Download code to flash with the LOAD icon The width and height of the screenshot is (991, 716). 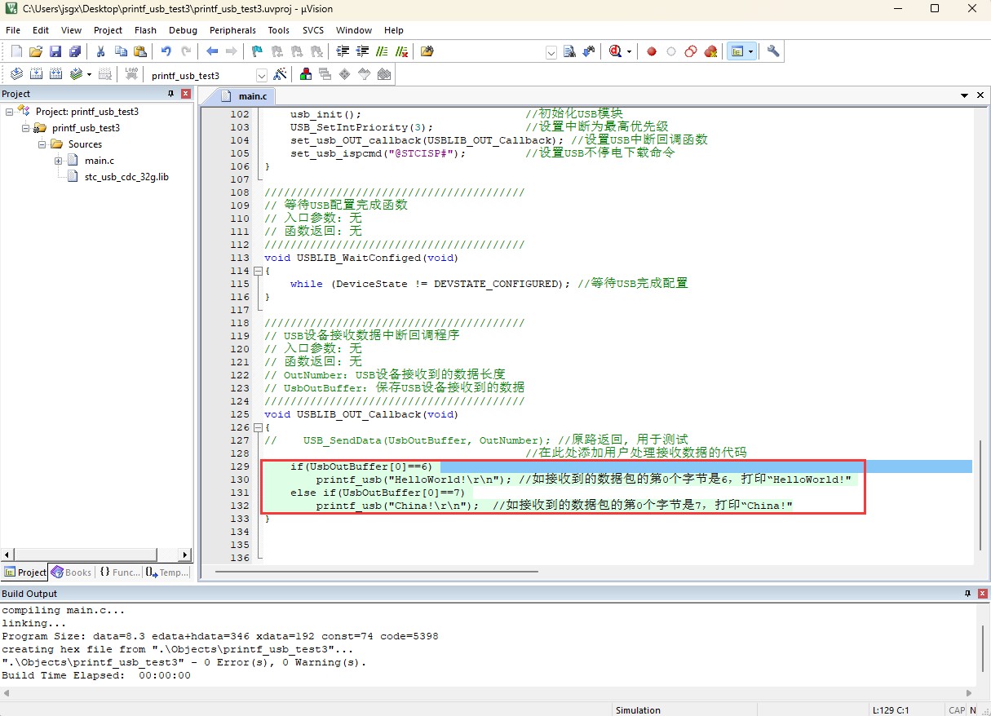(131, 74)
